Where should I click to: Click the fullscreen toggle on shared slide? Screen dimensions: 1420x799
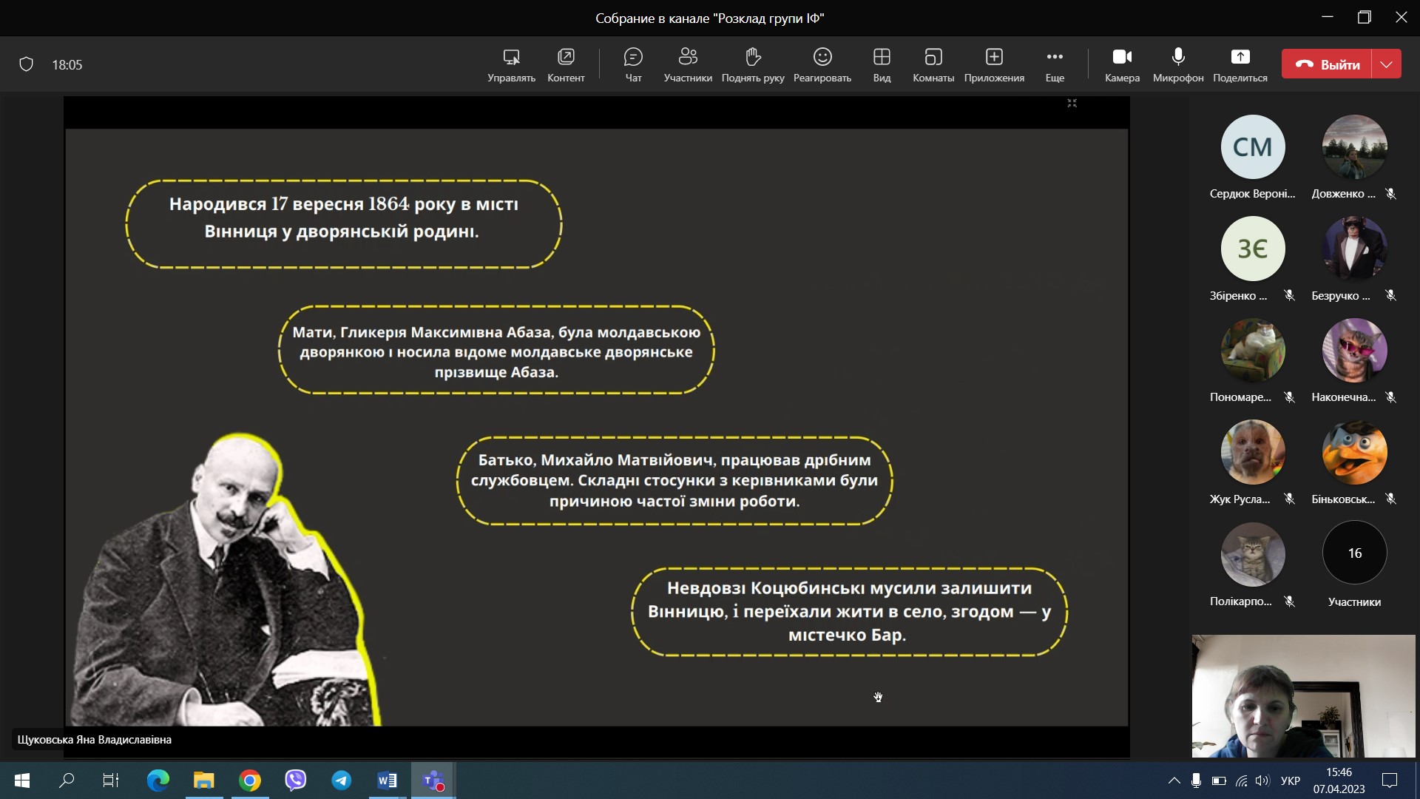[x=1072, y=103]
